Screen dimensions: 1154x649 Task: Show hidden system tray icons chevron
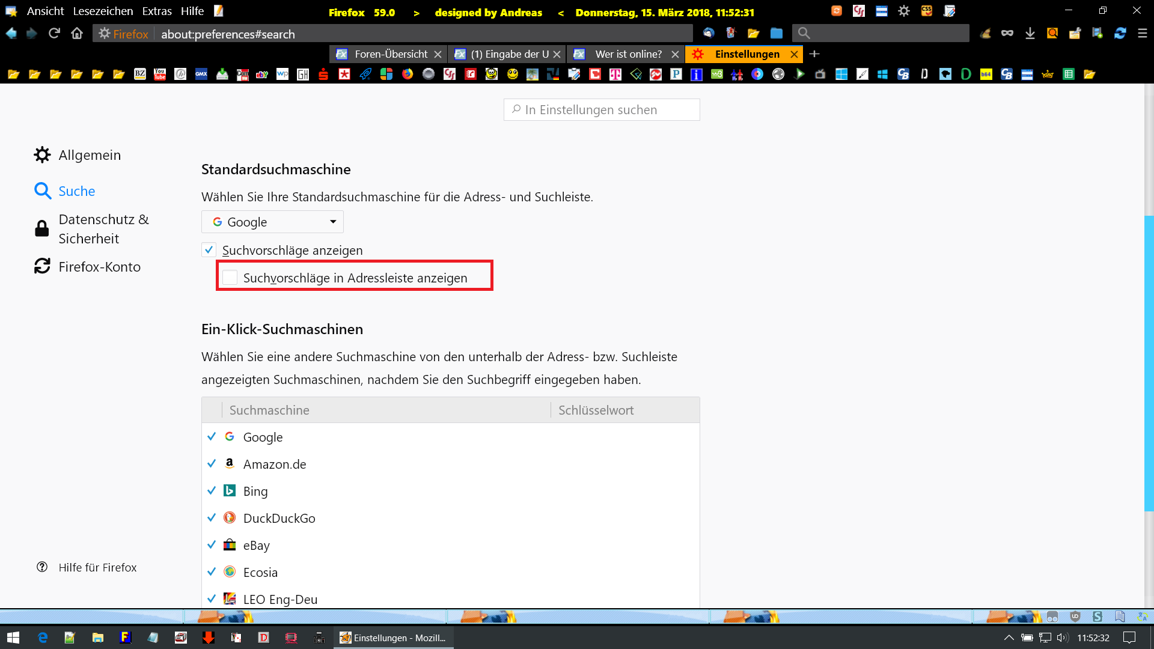point(1009,638)
